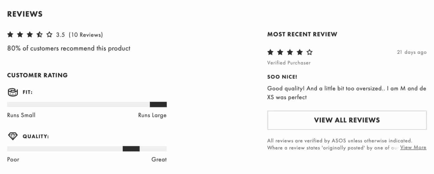Select the SOO NICE! review title
The width and height of the screenshot is (434, 174).
[283, 77]
